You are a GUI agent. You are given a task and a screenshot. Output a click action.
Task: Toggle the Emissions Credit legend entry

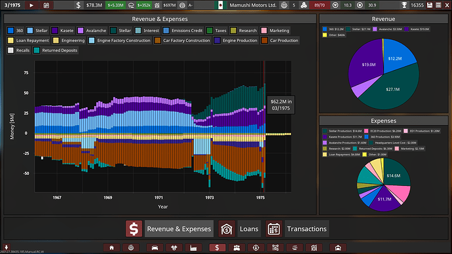point(183,31)
